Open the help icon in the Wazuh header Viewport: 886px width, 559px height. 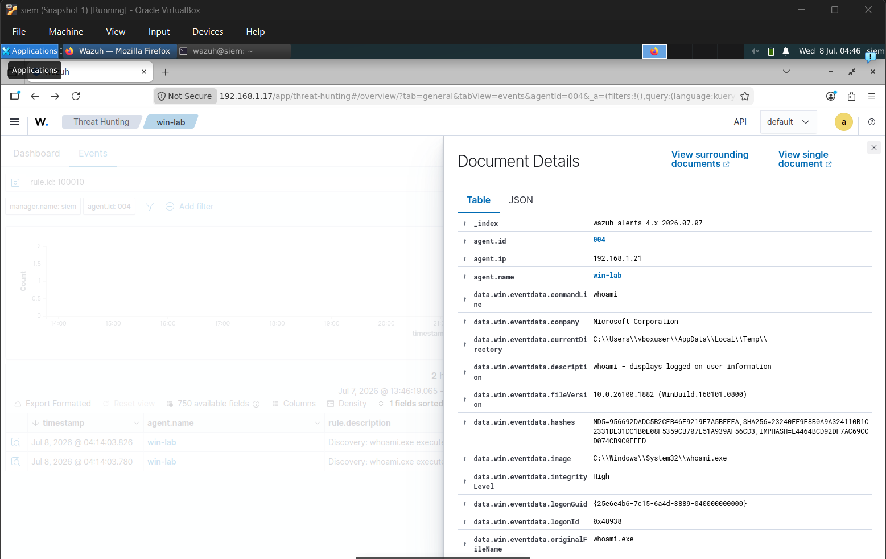pos(872,122)
